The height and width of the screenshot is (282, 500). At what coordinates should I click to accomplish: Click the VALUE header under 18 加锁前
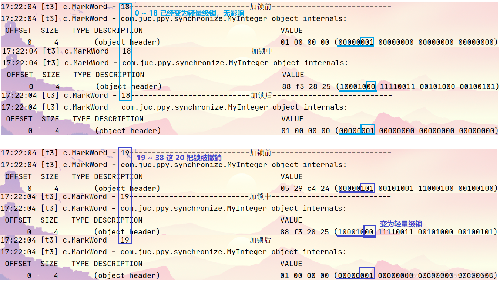[292, 30]
